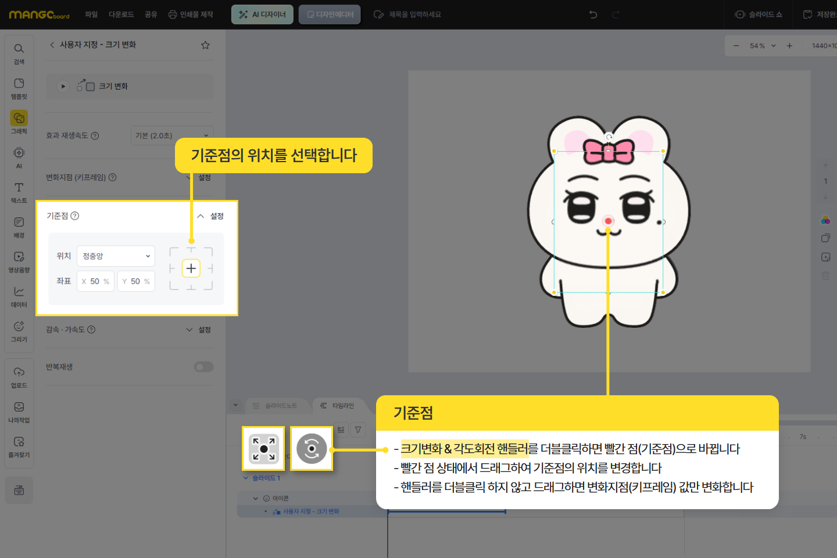Click the undo arrow in top bar
This screenshot has height=558, width=837.
(x=593, y=15)
